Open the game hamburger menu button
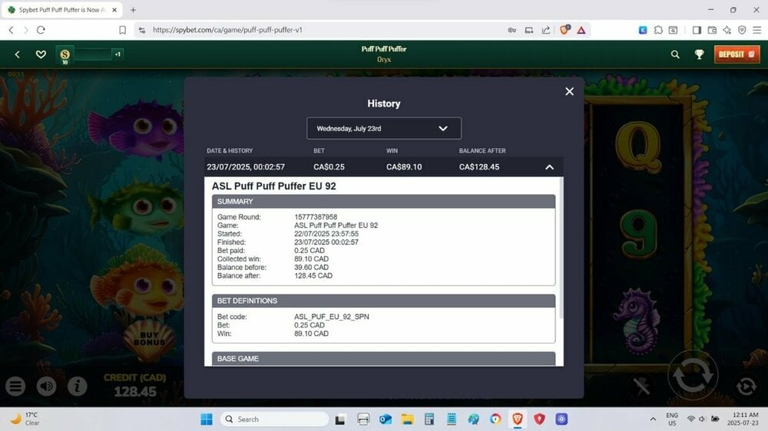The height and width of the screenshot is (431, 768). coord(15,387)
